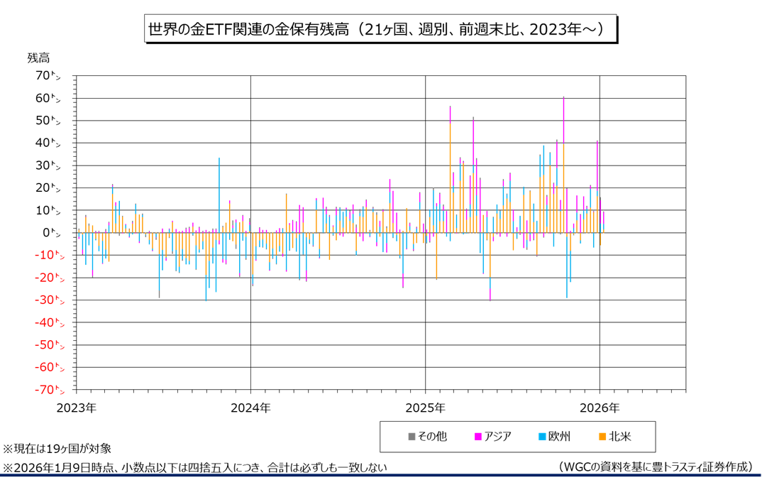Click the 残高 axis heading
Viewport: 762px width, 502px height.
point(38,58)
